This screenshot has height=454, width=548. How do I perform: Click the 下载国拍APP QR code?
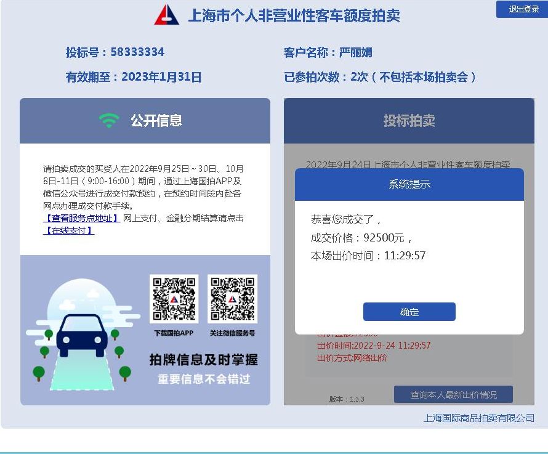[174, 299]
